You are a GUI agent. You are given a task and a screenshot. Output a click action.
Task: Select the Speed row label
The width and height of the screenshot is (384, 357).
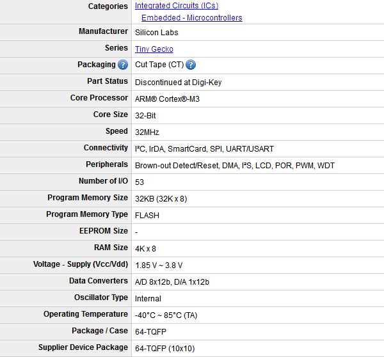(x=116, y=131)
